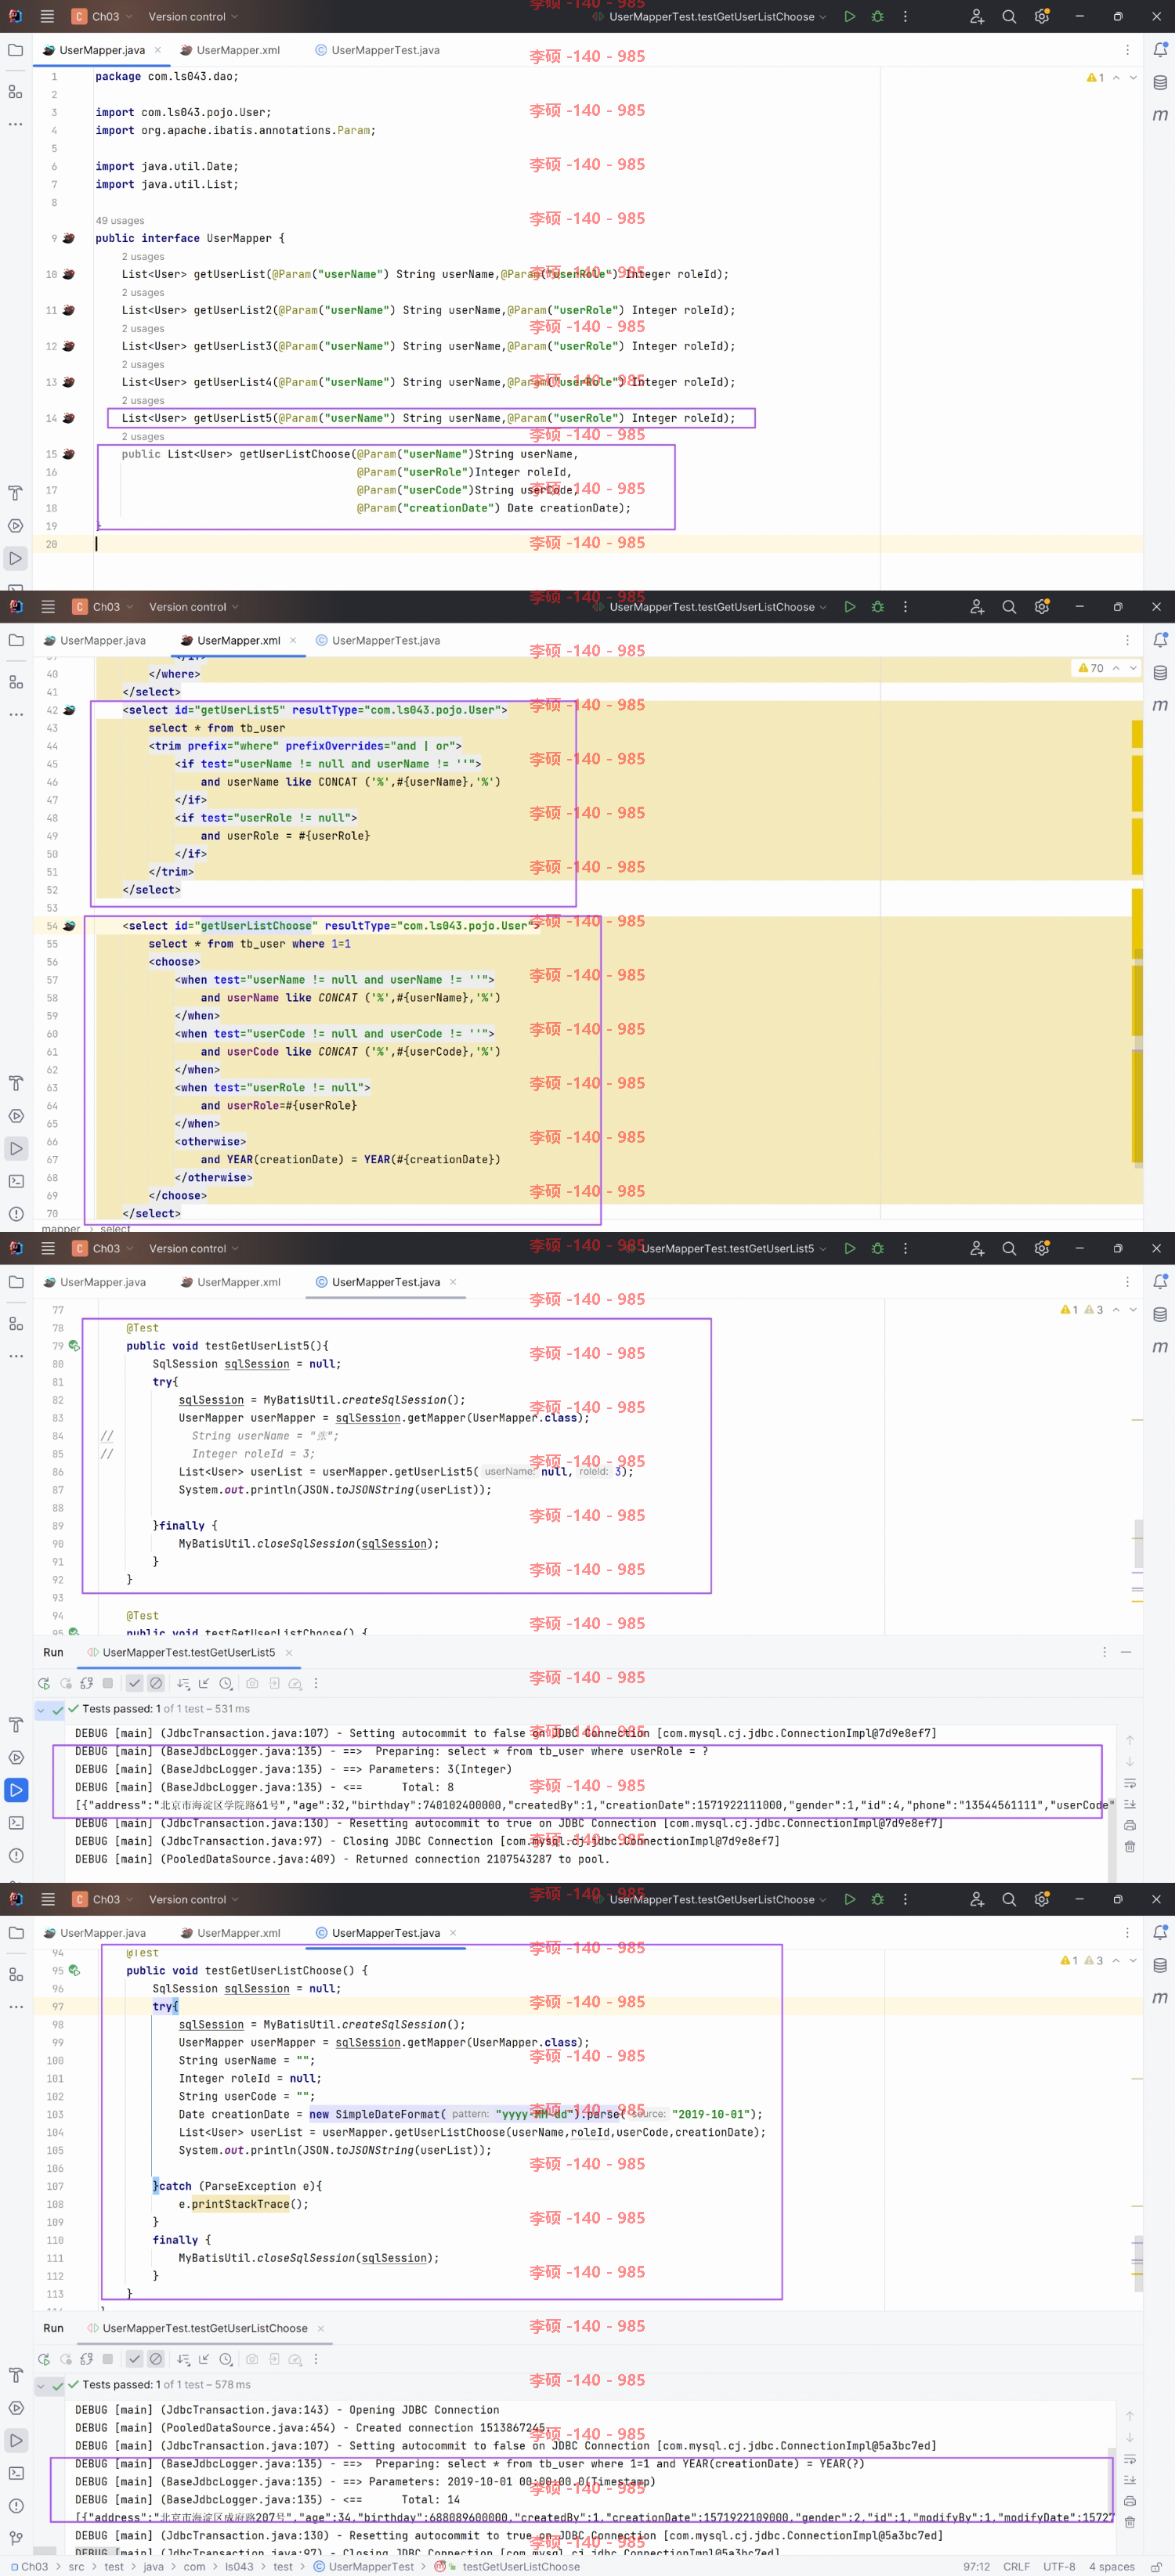Toggle show passed tests in testGetUserList5 panel
The image size is (1175, 2576).
pos(134,1683)
